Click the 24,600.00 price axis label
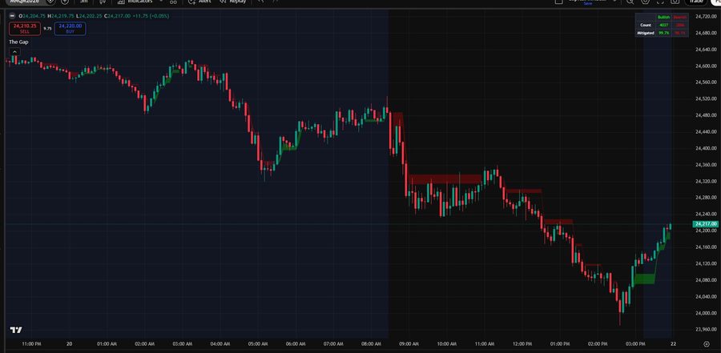The height and width of the screenshot is (353, 721). (x=705, y=66)
